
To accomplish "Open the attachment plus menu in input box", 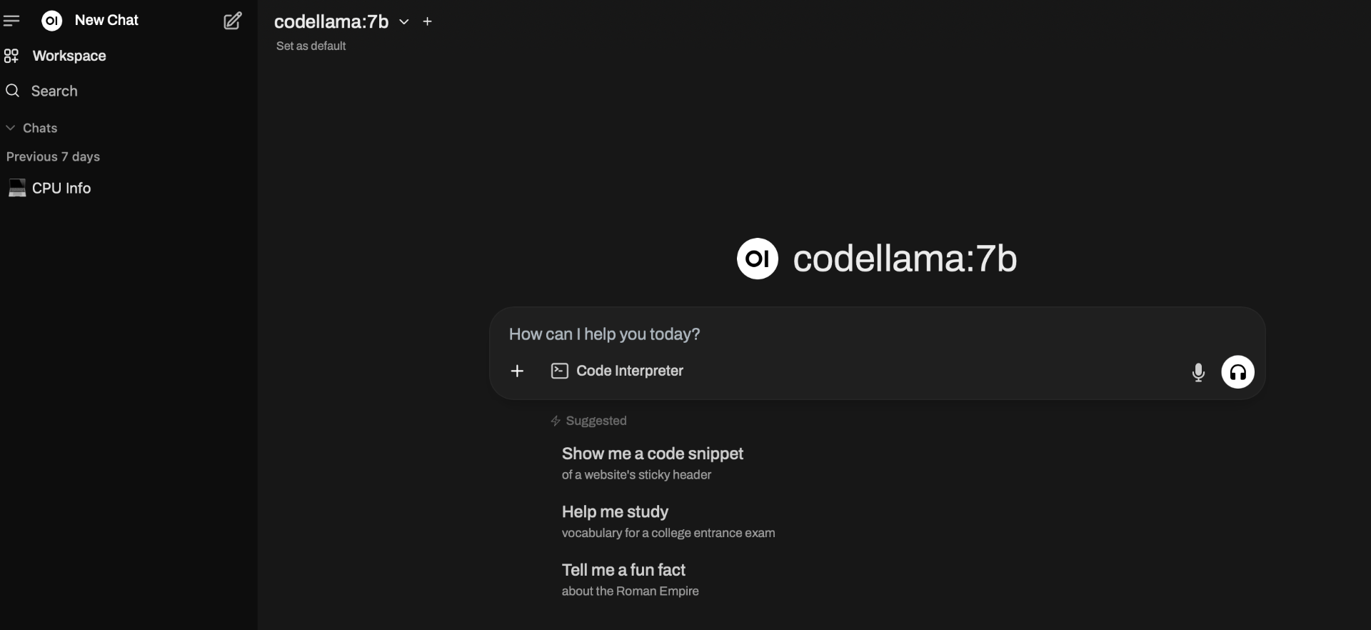I will pos(518,371).
